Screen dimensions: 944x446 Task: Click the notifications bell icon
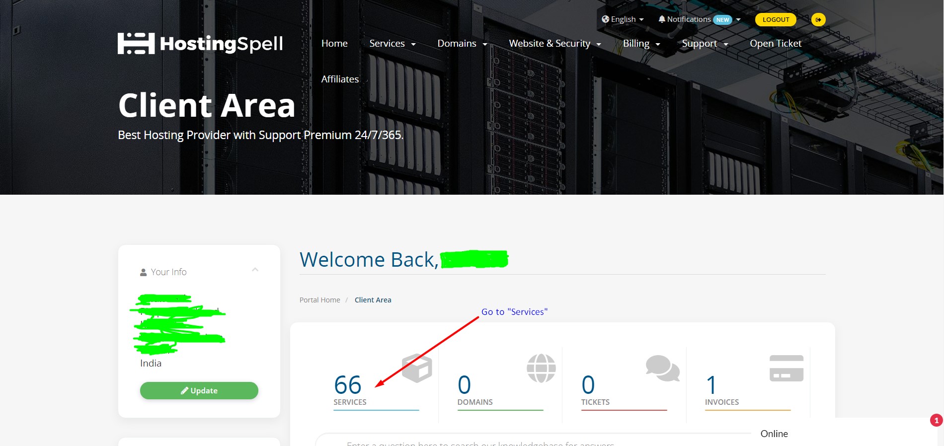[662, 19]
